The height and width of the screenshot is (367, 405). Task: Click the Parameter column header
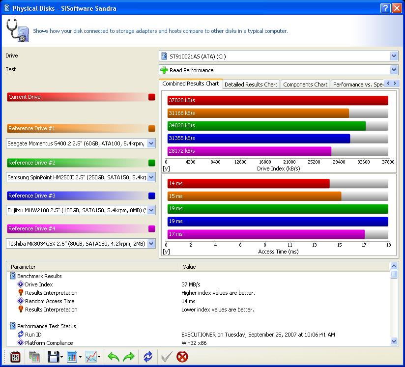tap(92, 267)
